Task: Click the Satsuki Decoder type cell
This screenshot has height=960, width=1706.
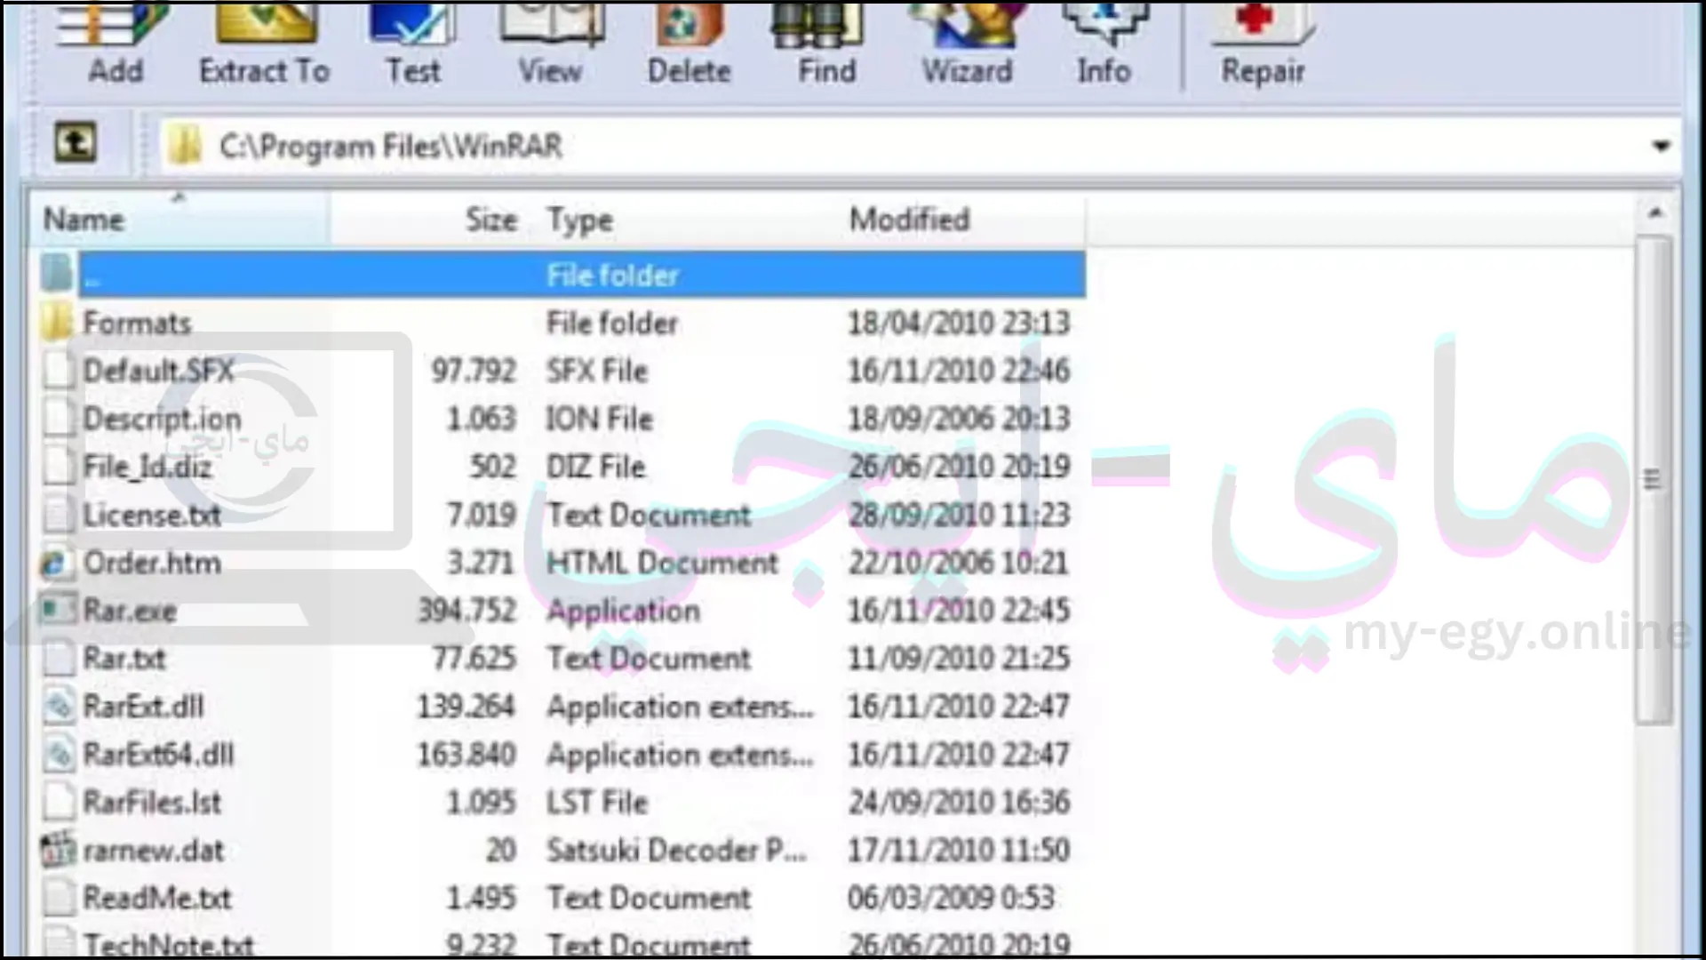Action: point(676,851)
